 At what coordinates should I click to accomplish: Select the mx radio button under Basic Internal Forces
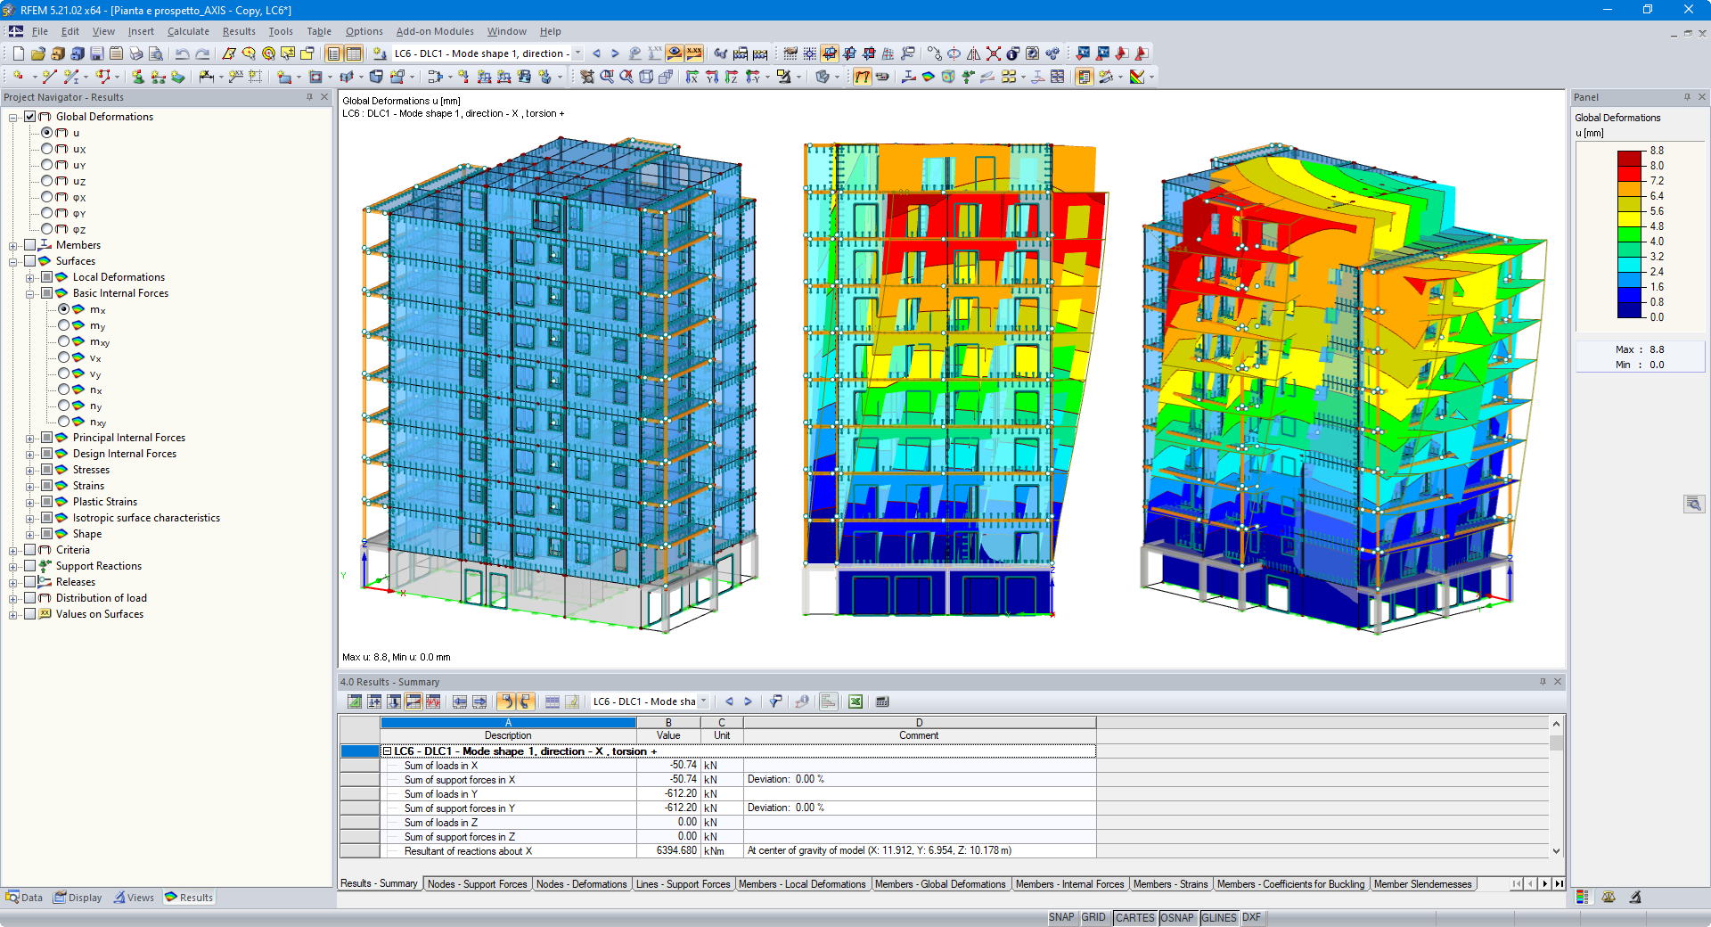tap(64, 309)
